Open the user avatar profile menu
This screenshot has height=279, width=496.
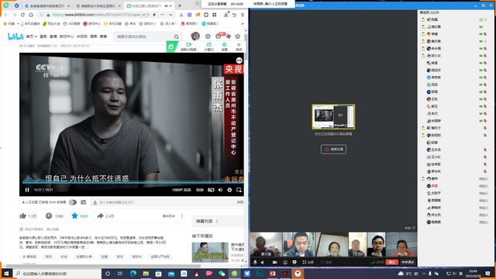tap(195, 36)
